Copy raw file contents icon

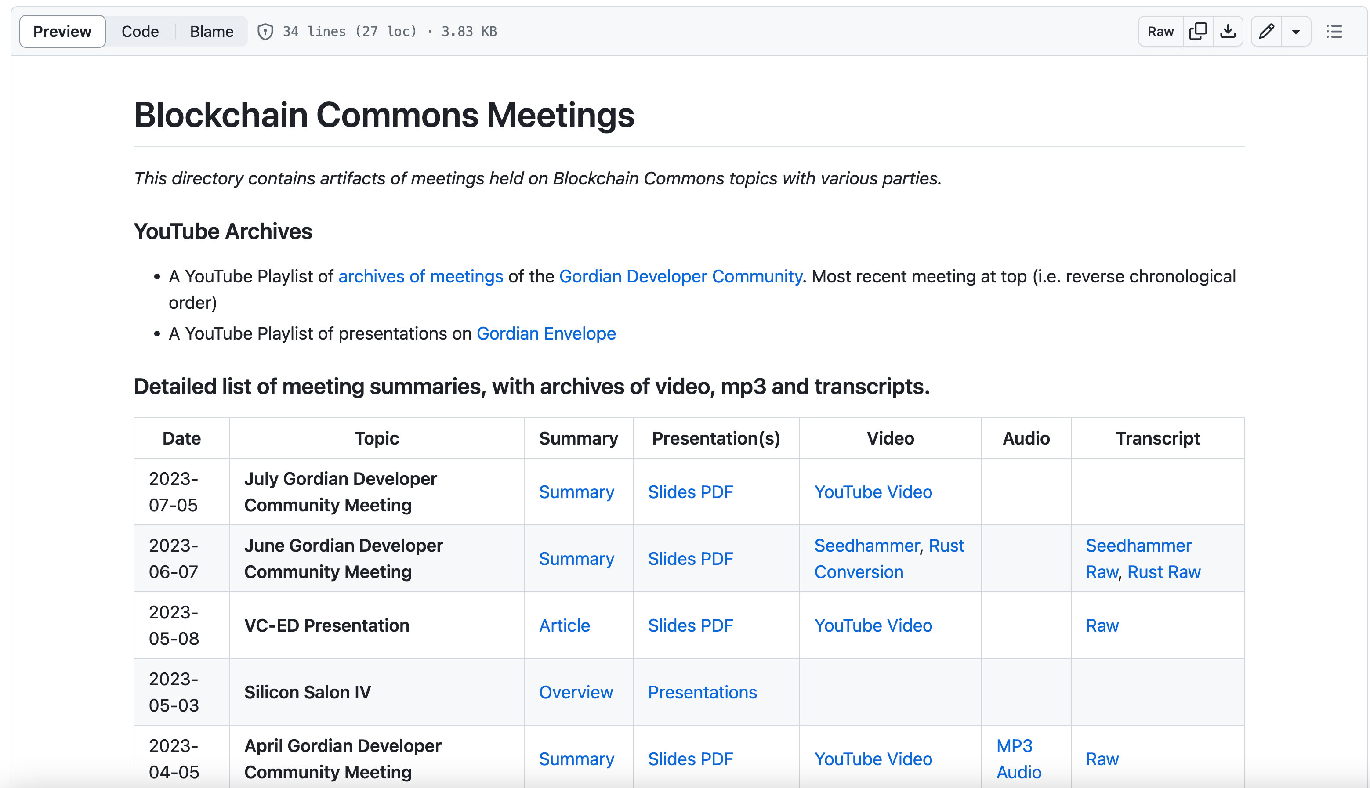[x=1197, y=31]
